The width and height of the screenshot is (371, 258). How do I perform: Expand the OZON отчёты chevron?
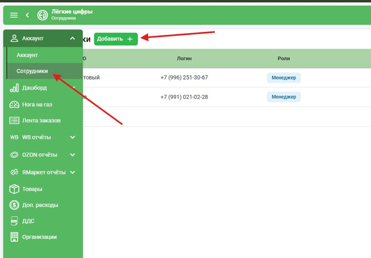[x=73, y=155]
